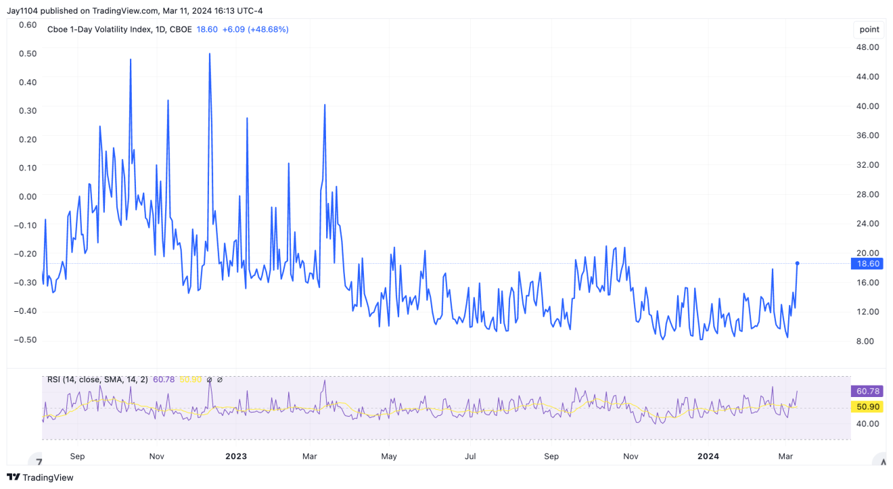This screenshot has height=489, width=893.
Task: Click the last-price dot at line end
Action: coord(798,263)
